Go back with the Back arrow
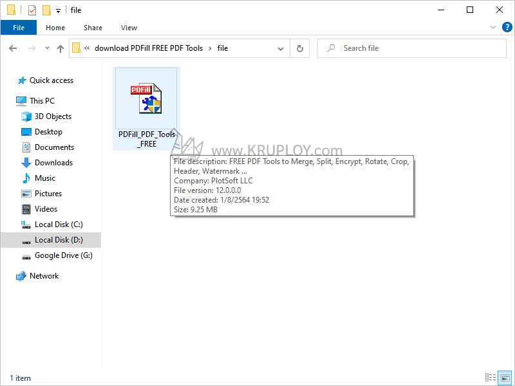Viewport: 515px width, 386px height. (x=13, y=49)
